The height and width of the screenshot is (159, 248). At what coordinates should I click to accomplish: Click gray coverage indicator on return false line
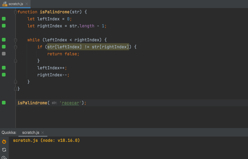click(x=4, y=54)
